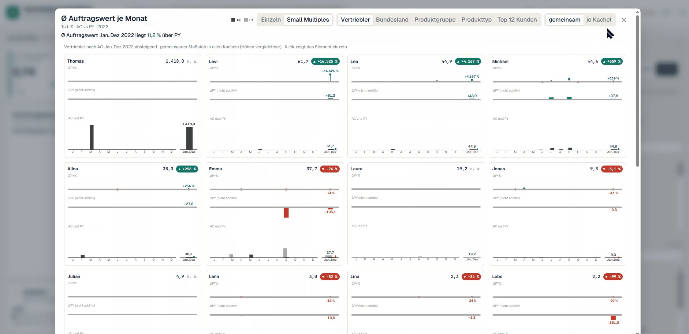Open Lea tile individually
689x334 pixels.
pyautogui.click(x=416, y=106)
